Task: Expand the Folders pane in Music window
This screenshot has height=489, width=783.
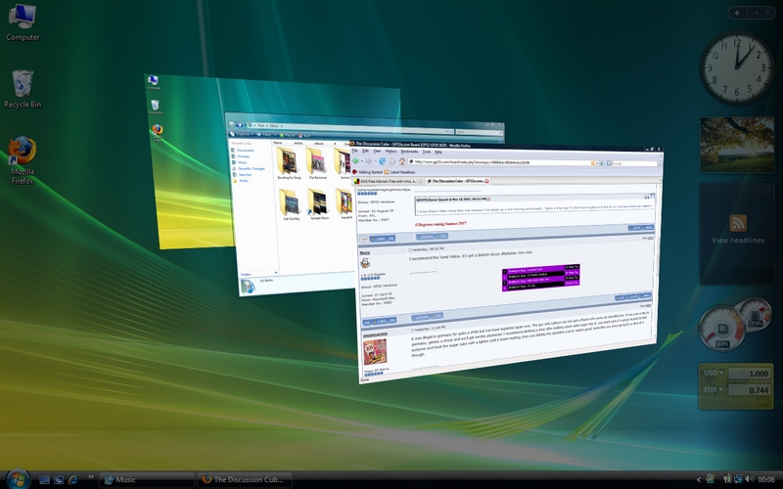Action: (x=259, y=274)
